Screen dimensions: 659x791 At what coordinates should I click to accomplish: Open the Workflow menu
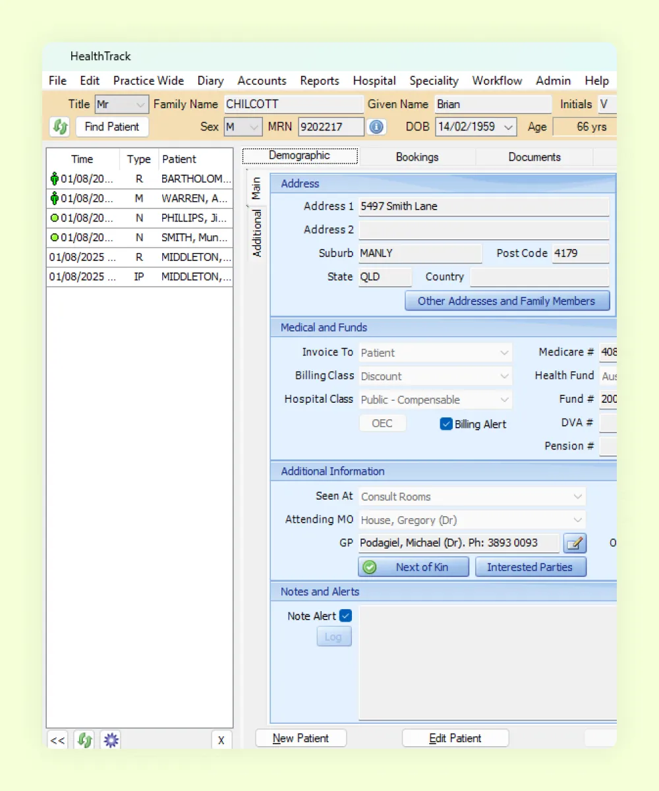coord(497,80)
